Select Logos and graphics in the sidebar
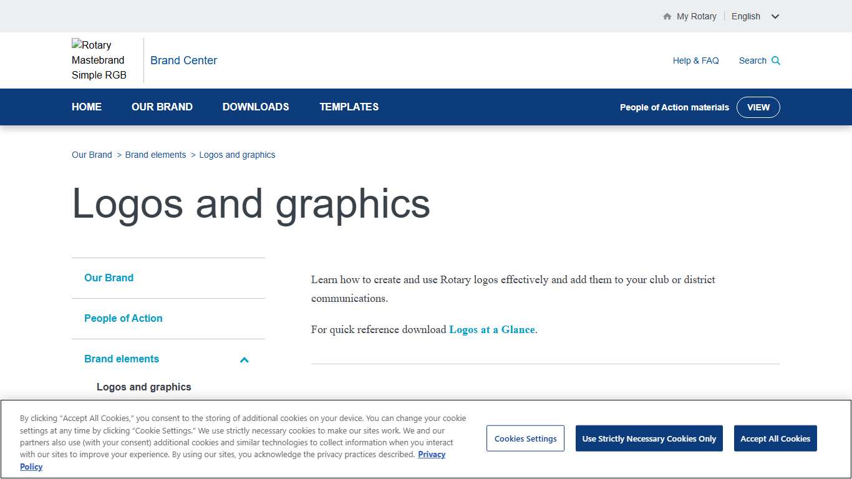This screenshot has width=852, height=479. [x=143, y=387]
